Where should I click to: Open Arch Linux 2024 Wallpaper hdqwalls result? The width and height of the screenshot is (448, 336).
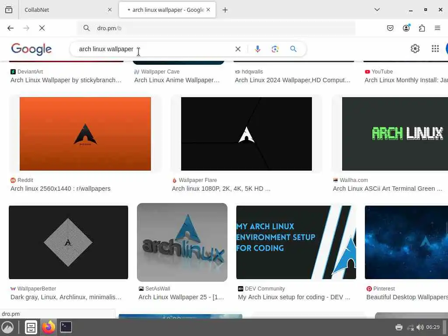click(293, 80)
